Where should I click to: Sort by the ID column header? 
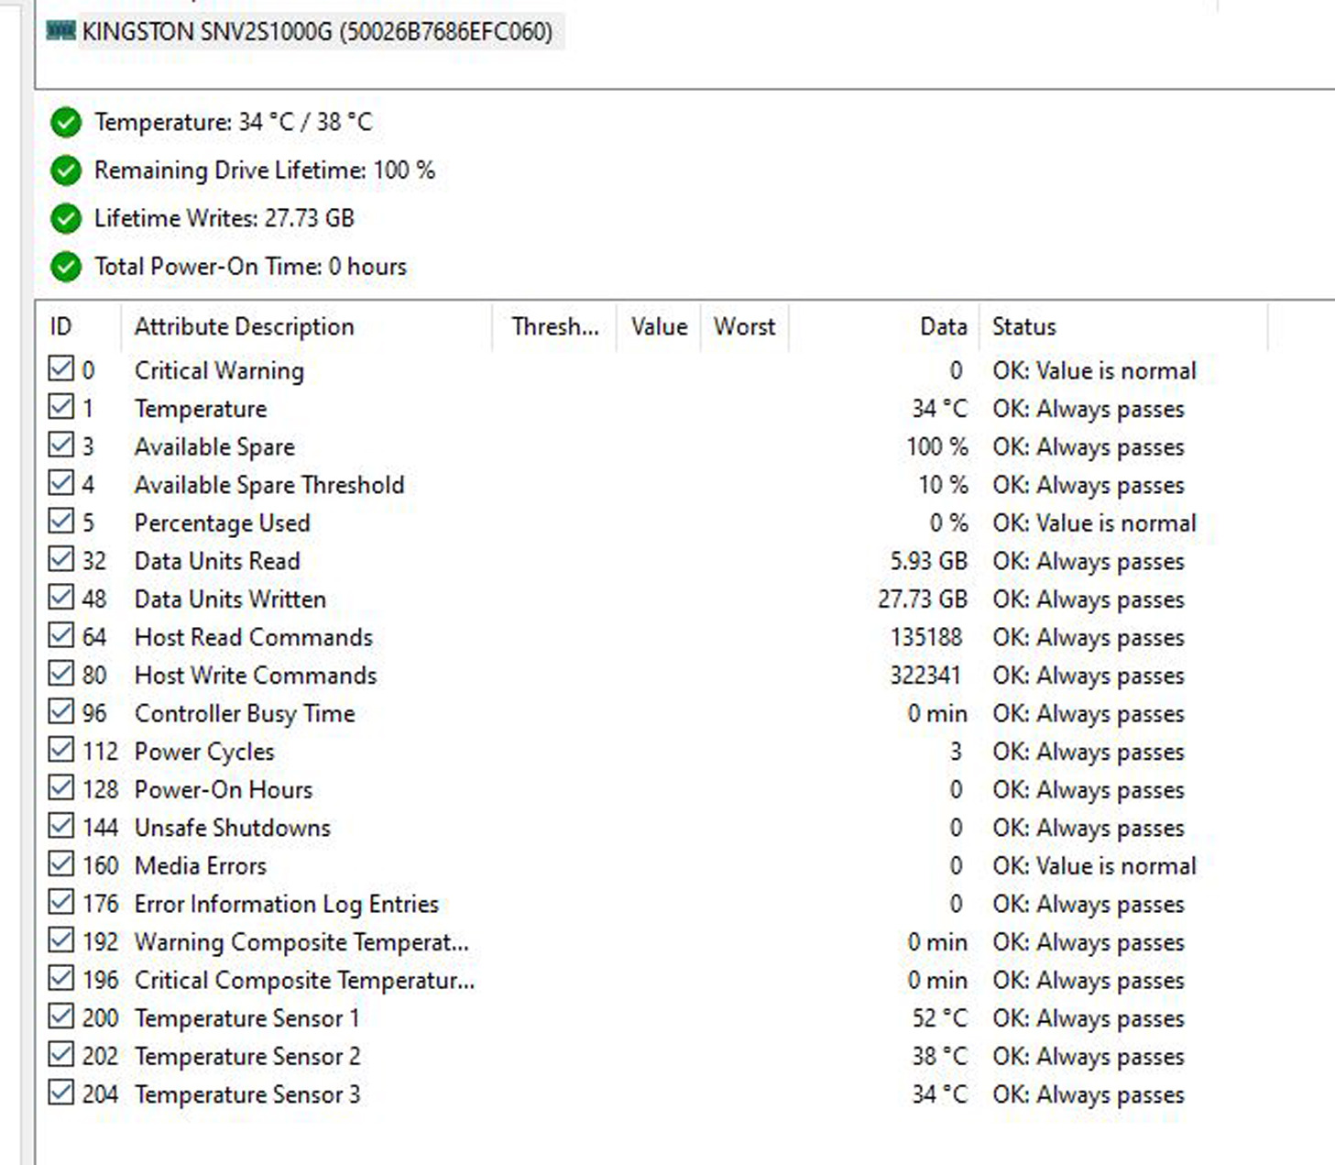coord(78,327)
